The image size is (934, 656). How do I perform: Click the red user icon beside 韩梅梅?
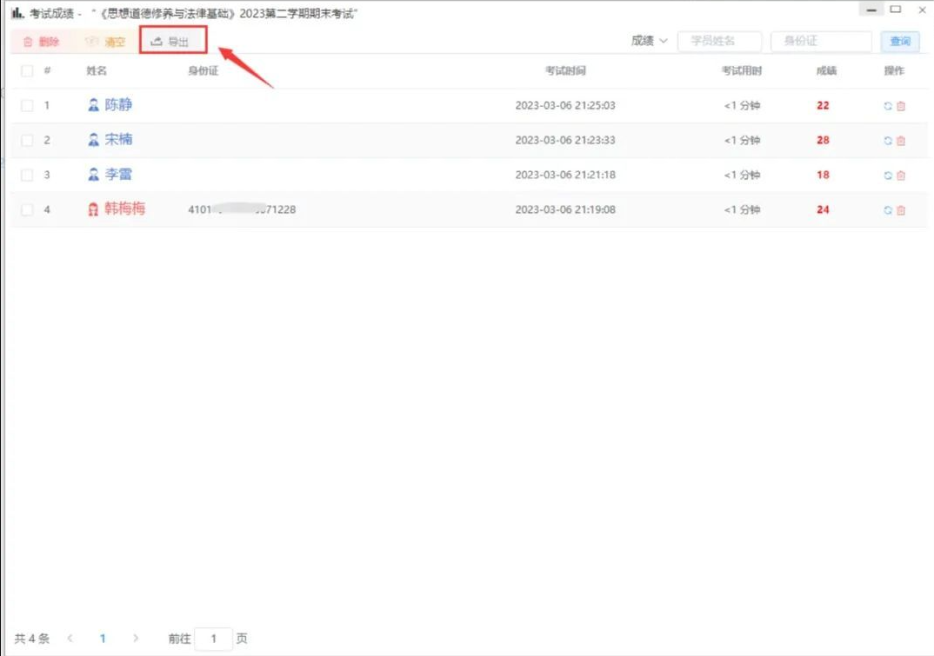(93, 209)
